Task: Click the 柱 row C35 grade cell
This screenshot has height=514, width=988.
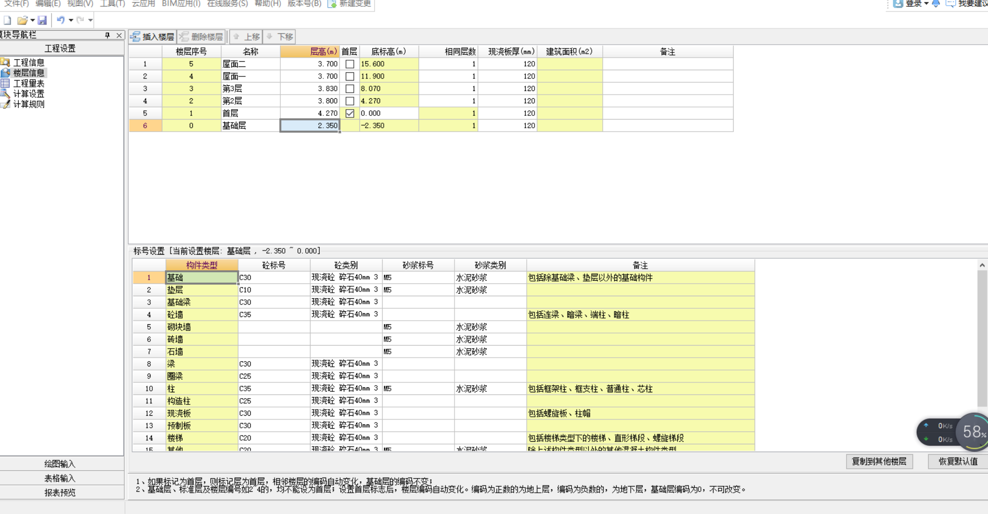Action: pyautogui.click(x=274, y=389)
